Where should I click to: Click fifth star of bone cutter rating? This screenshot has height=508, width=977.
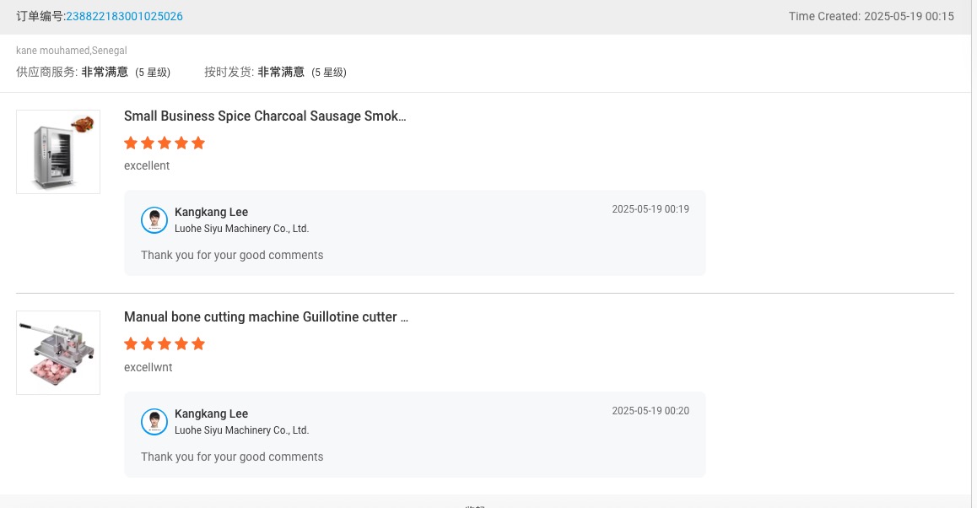click(198, 344)
